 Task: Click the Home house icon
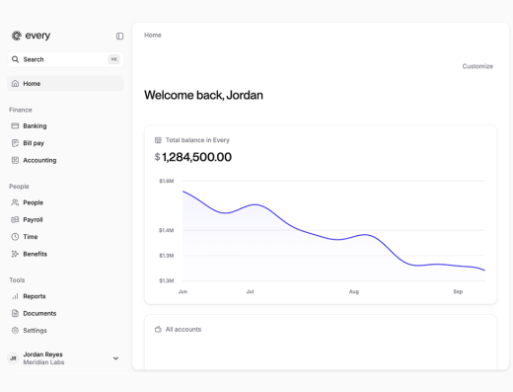click(x=15, y=84)
